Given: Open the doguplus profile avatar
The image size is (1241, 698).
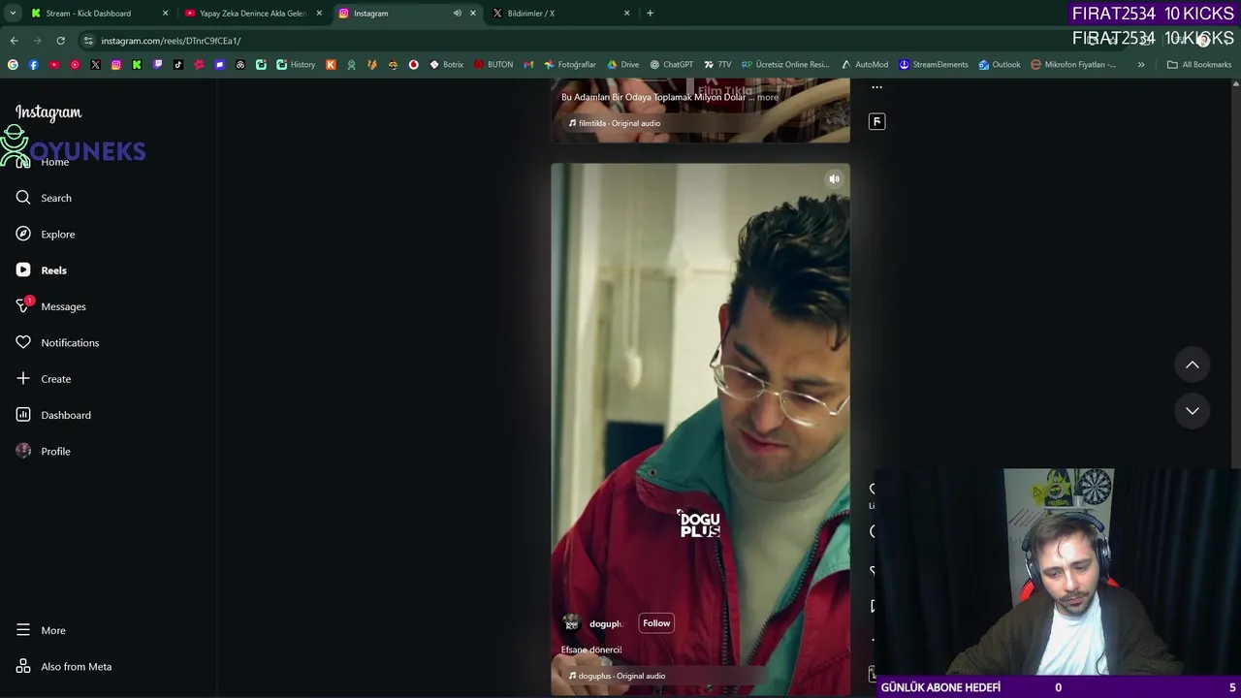Looking at the screenshot, I should 572,623.
